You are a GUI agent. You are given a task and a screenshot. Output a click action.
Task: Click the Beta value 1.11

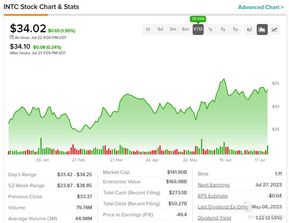(x=278, y=173)
